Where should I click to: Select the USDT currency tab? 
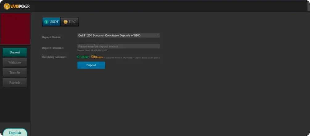[52, 22]
